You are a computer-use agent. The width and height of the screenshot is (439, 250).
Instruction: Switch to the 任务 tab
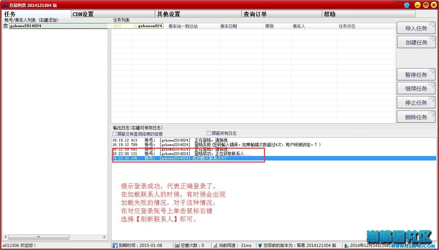36,14
